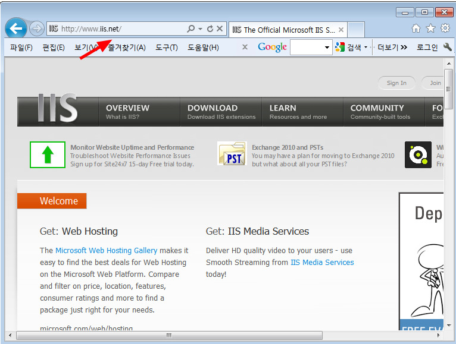Open favorites using the star icon

click(x=430, y=29)
